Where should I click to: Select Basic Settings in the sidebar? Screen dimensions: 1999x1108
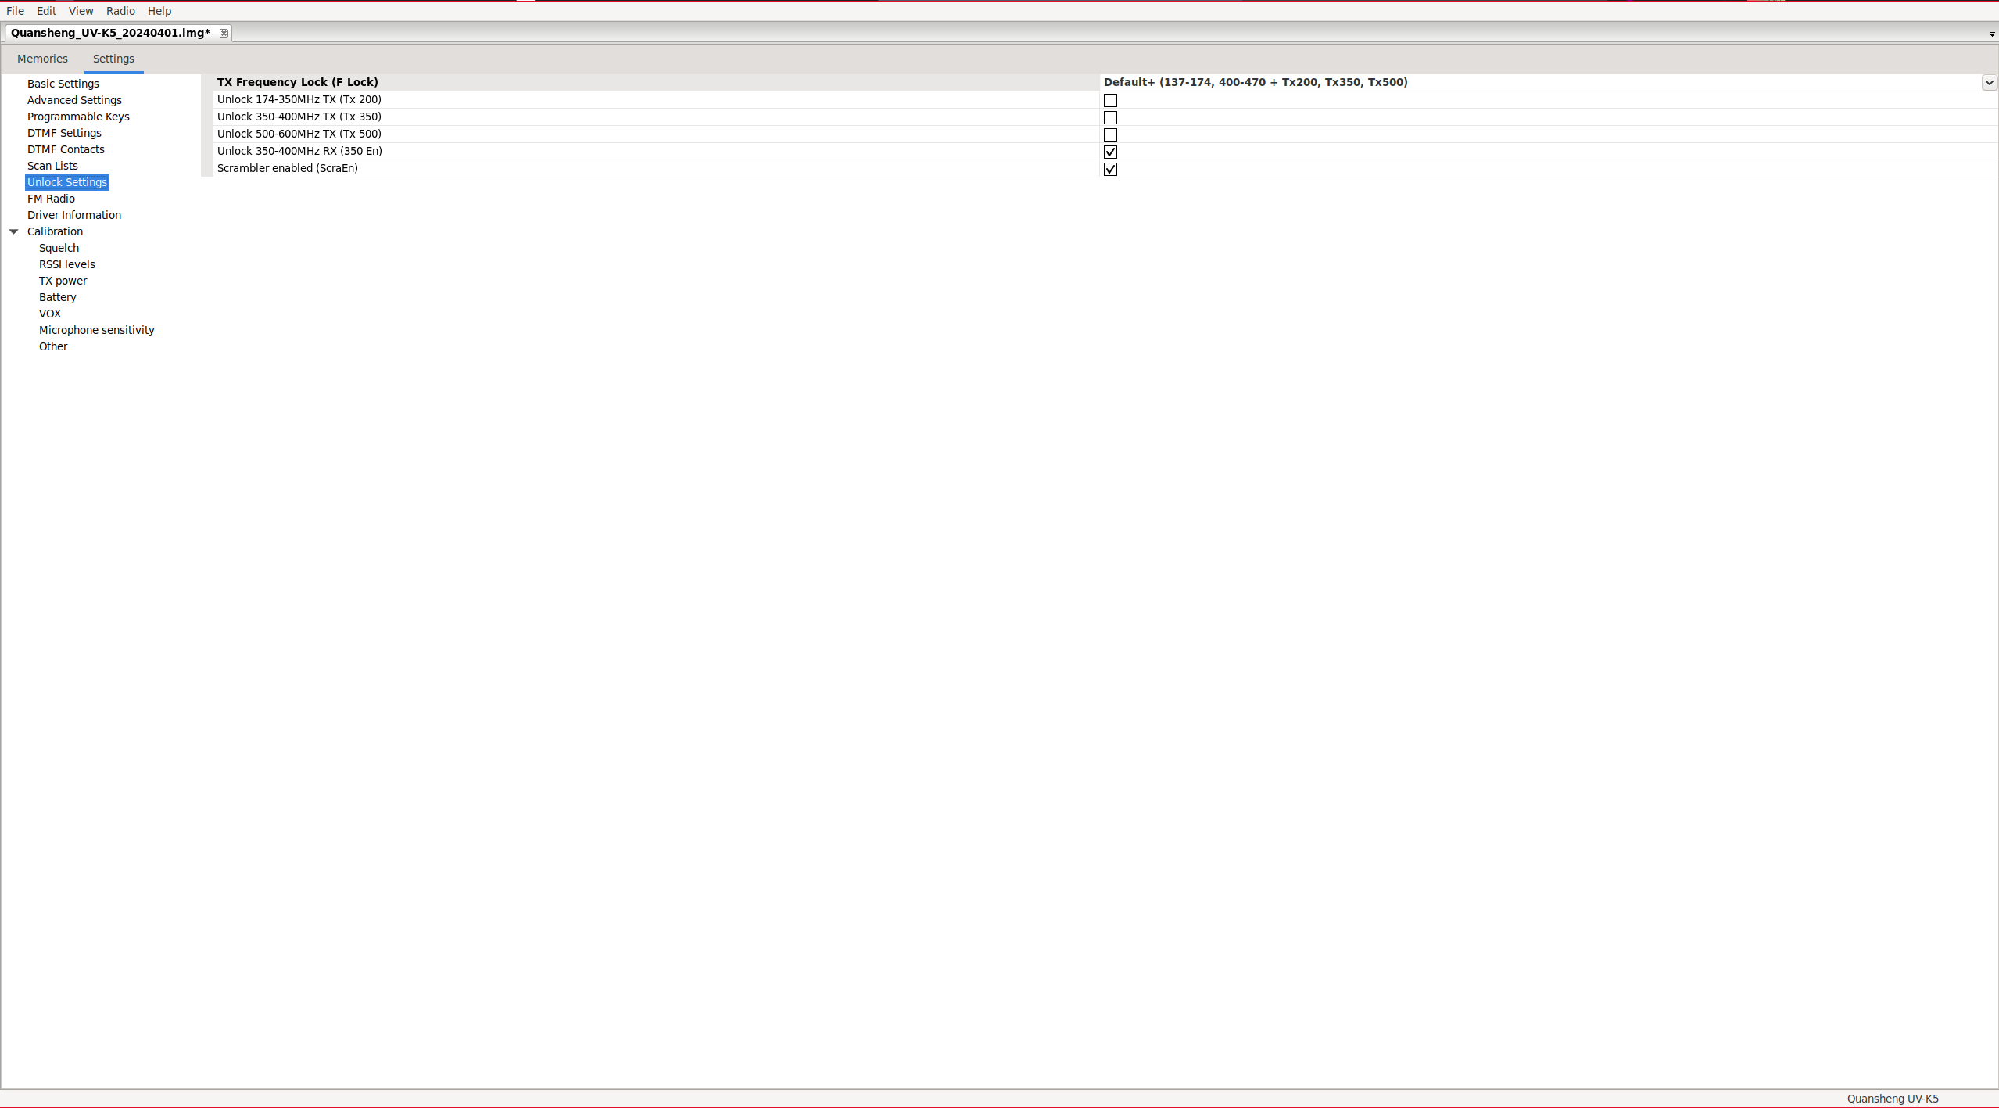pos(63,84)
